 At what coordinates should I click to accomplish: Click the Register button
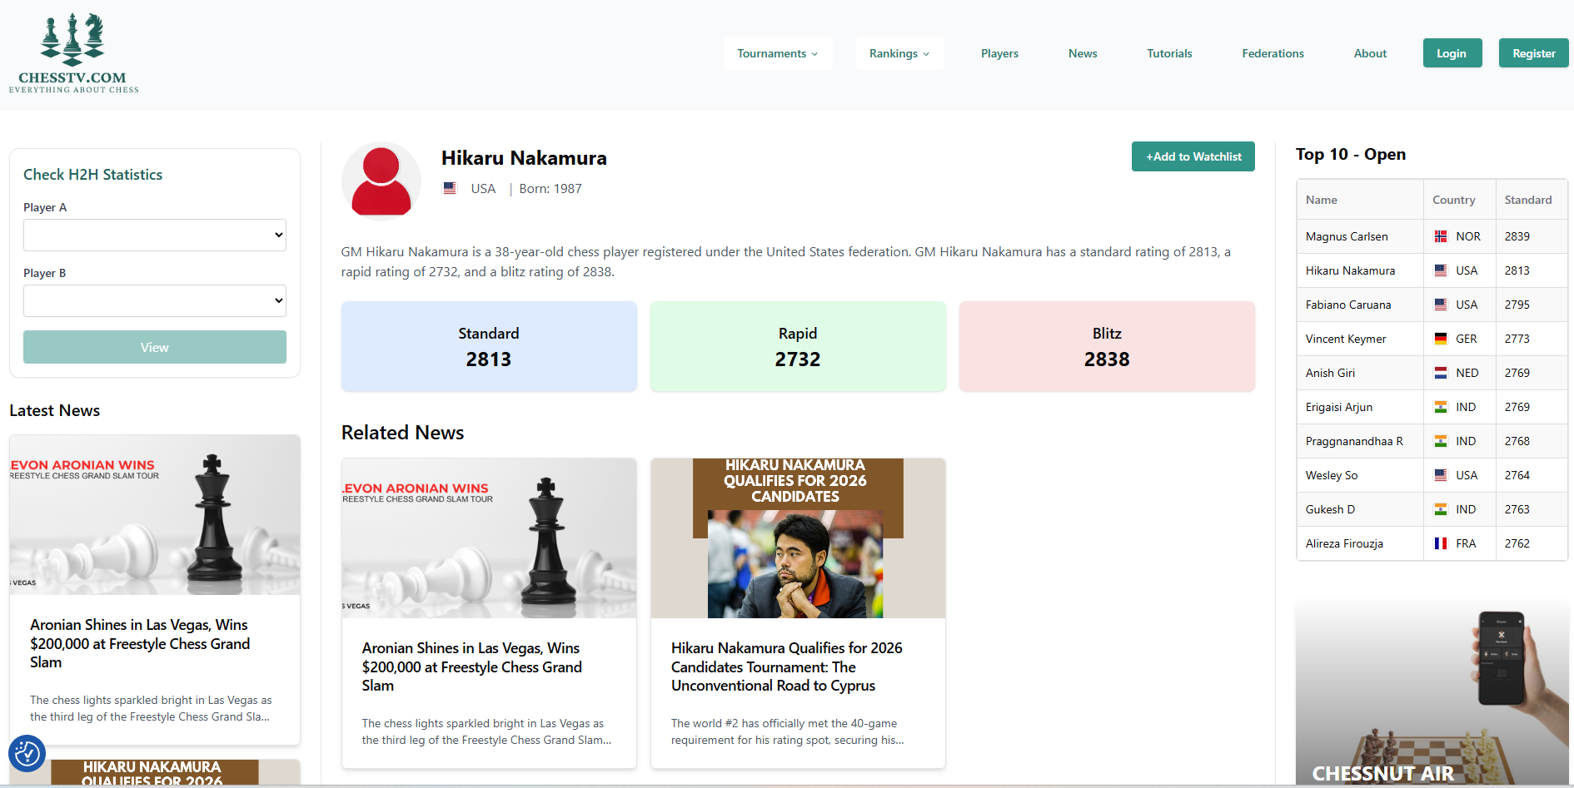1533,52
